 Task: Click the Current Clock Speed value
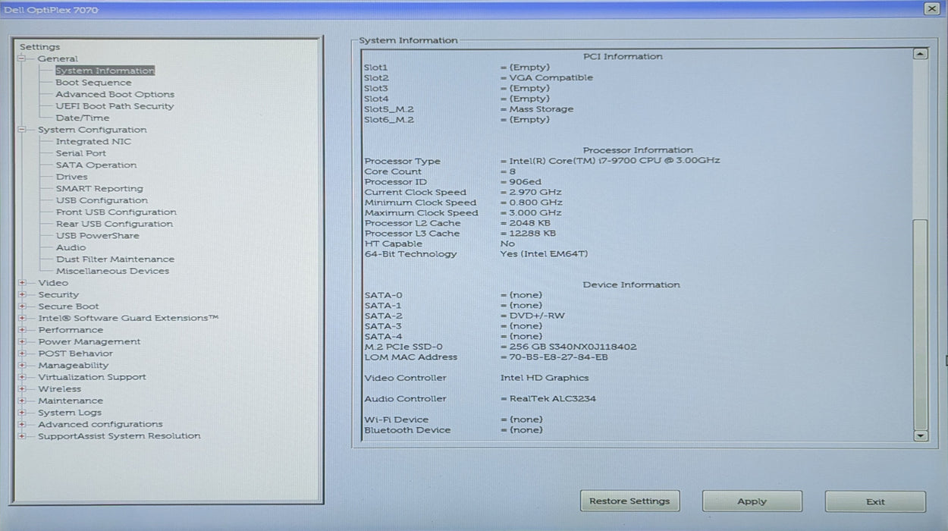535,192
